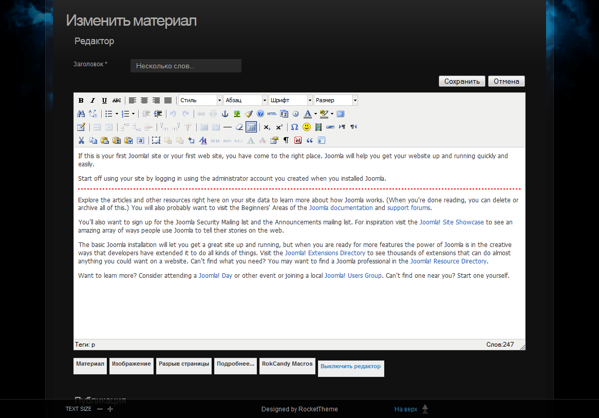Insert a horizontal rule line

coord(228,127)
